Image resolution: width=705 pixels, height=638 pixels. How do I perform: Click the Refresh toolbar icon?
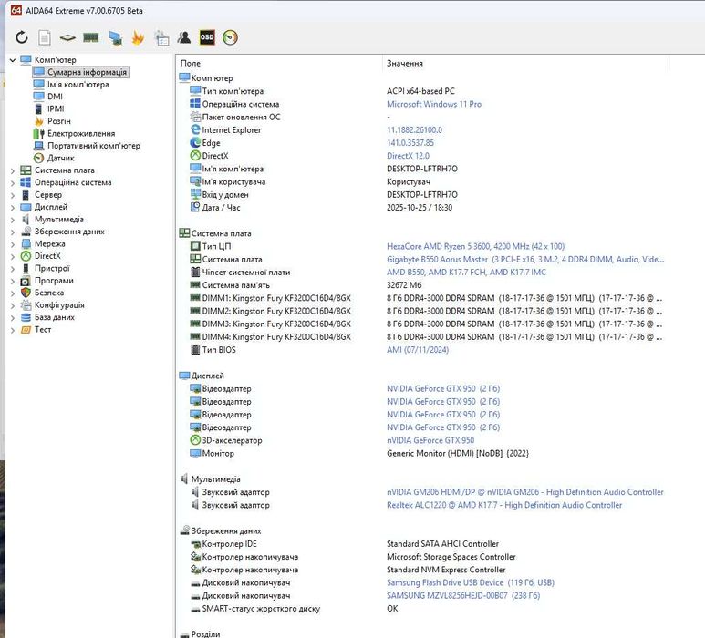point(22,37)
